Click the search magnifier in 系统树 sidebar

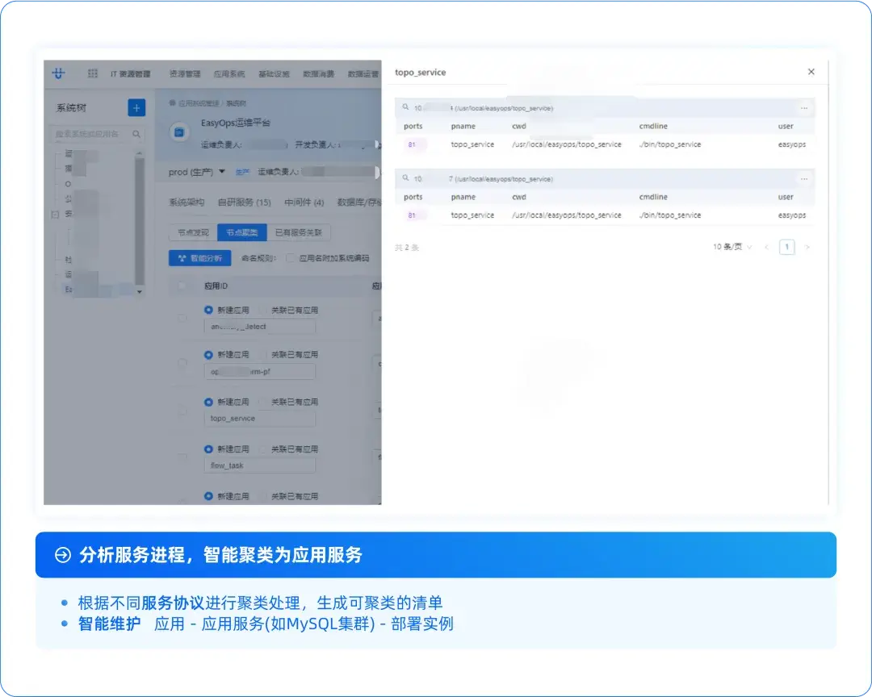pos(136,135)
